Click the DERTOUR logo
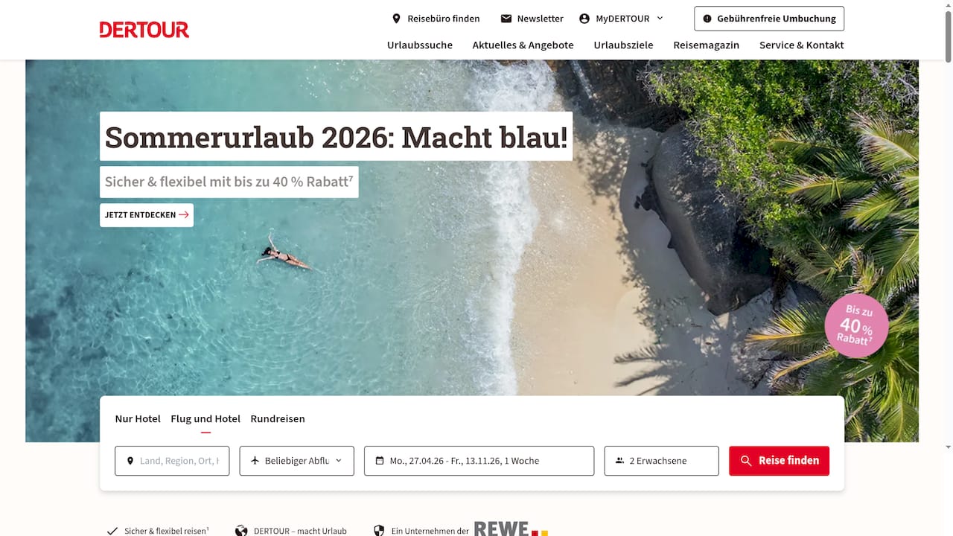This screenshot has width=953, height=536. click(144, 30)
